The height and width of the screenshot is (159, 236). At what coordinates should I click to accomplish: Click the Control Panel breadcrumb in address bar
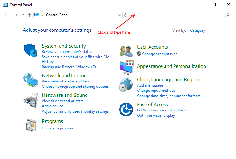click(57, 15)
